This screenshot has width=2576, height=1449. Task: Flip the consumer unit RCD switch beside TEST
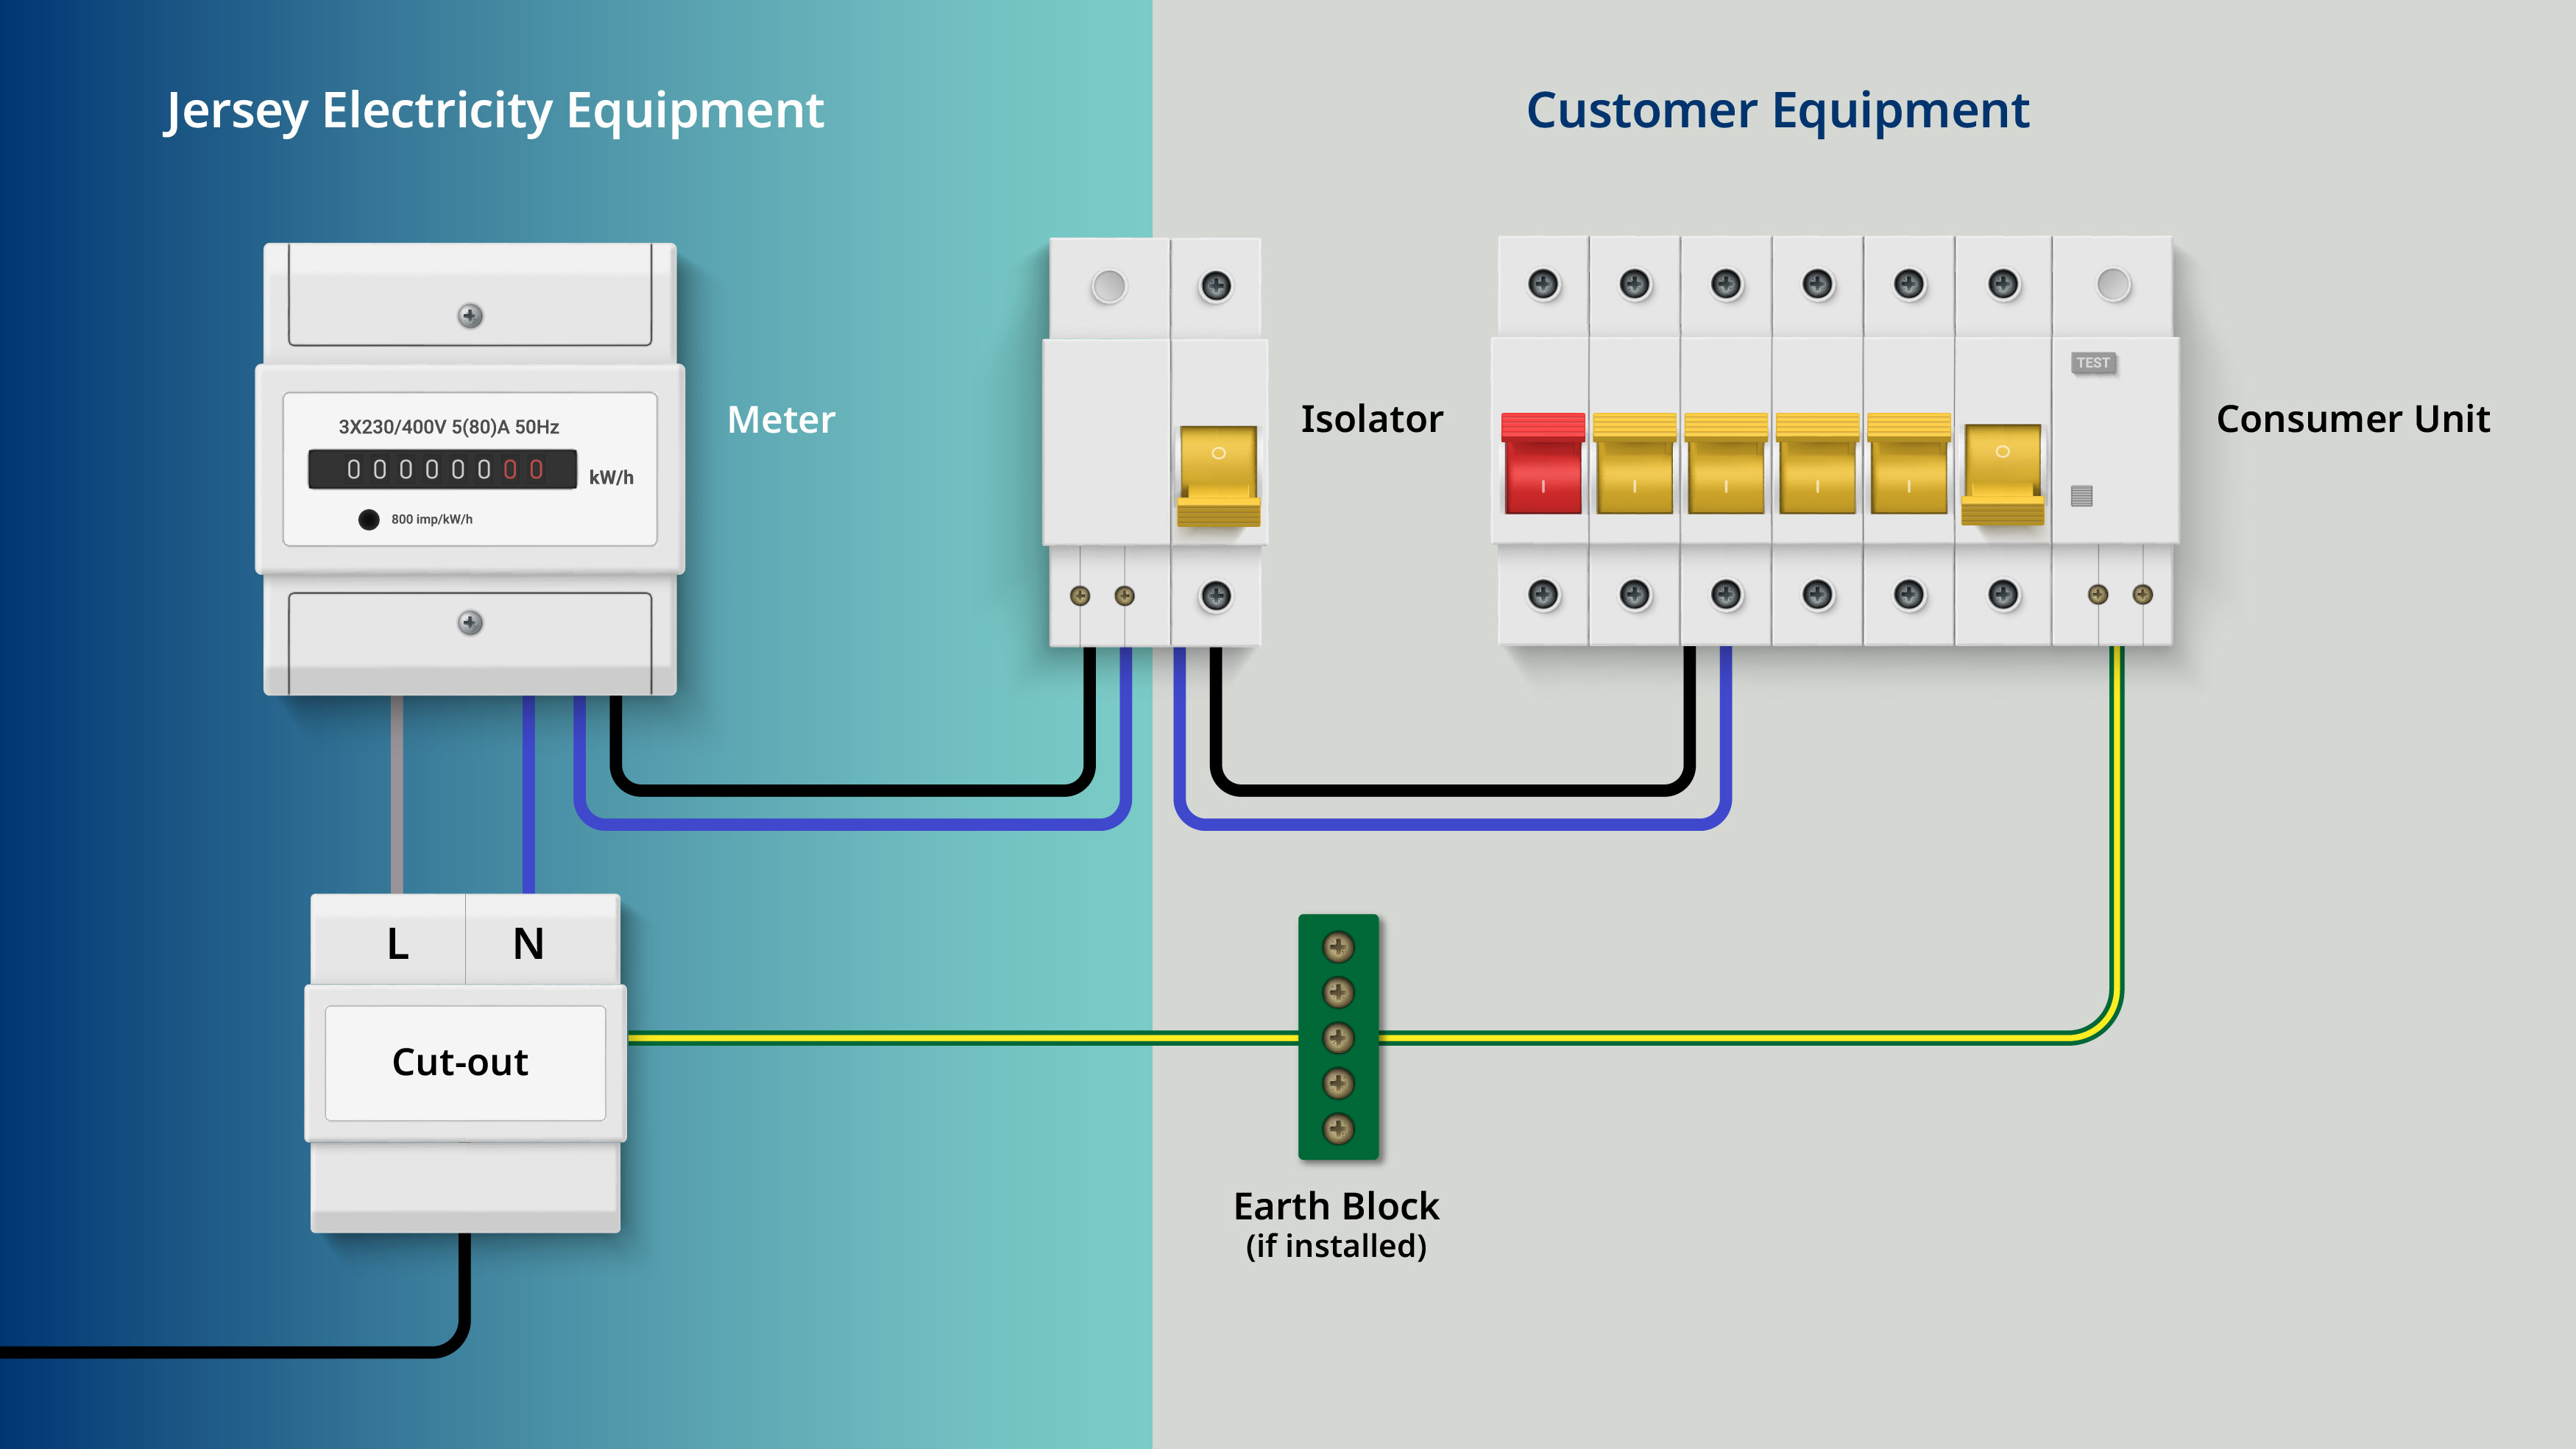tap(2002, 474)
